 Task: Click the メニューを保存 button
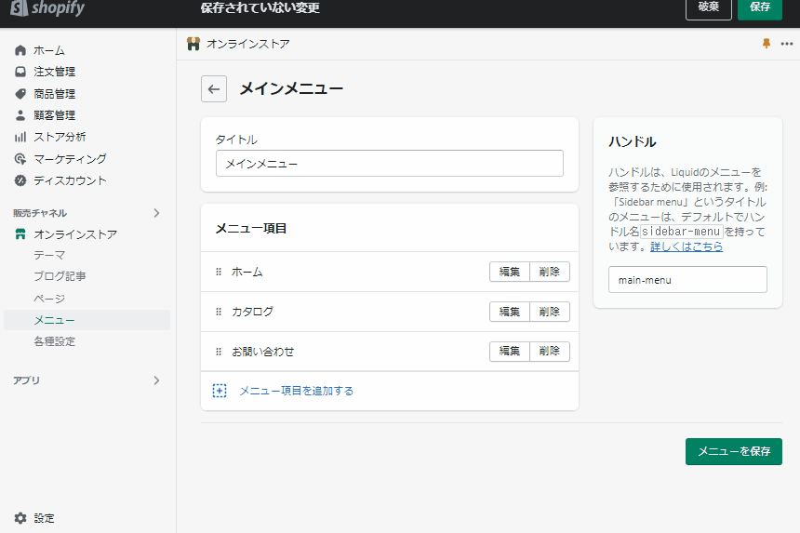click(734, 451)
